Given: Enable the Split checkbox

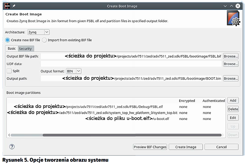Looking at the screenshot, I should point(9,71).
